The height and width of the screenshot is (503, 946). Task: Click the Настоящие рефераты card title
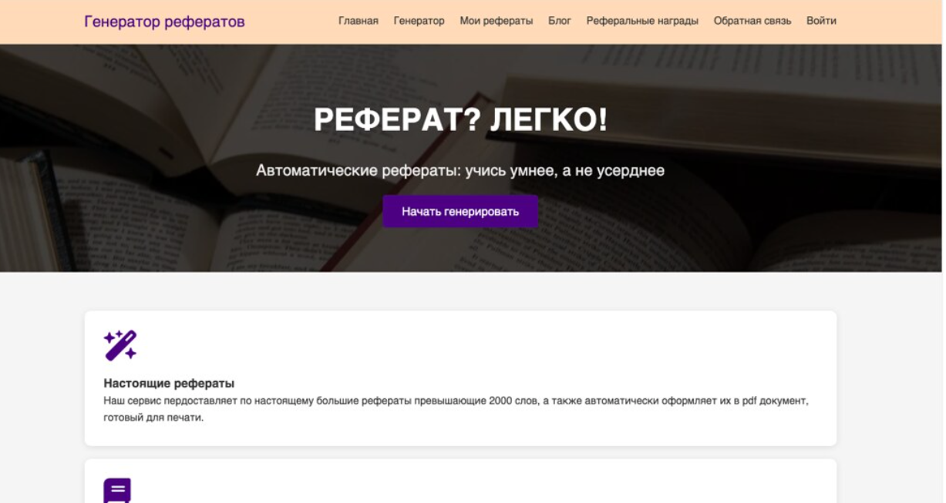coord(169,383)
